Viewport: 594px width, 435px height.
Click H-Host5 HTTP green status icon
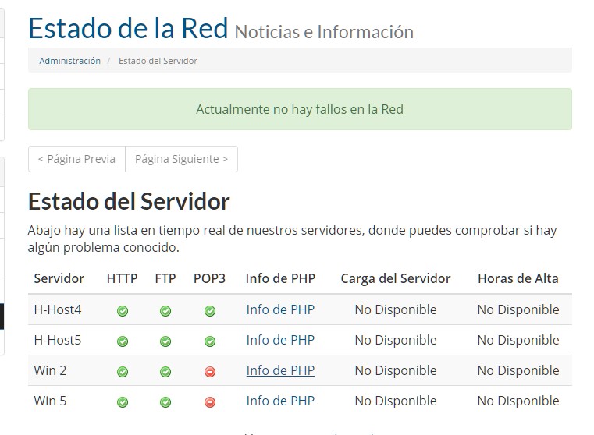pos(123,341)
